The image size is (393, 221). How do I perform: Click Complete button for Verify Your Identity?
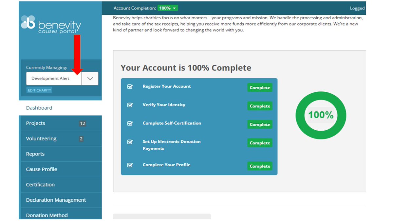pyautogui.click(x=260, y=106)
